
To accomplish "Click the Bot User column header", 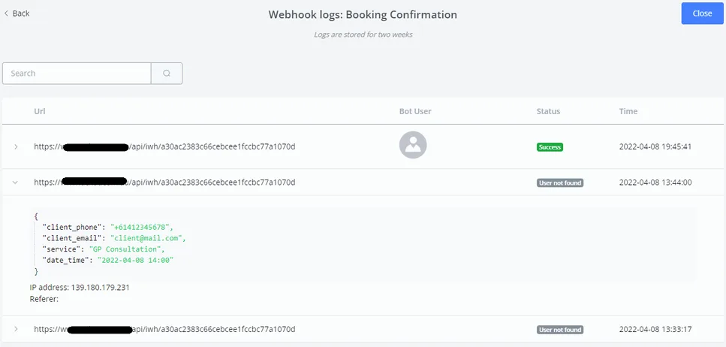I will (415, 111).
